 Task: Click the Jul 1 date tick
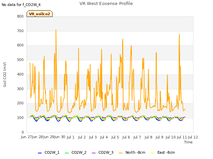coord(71,137)
